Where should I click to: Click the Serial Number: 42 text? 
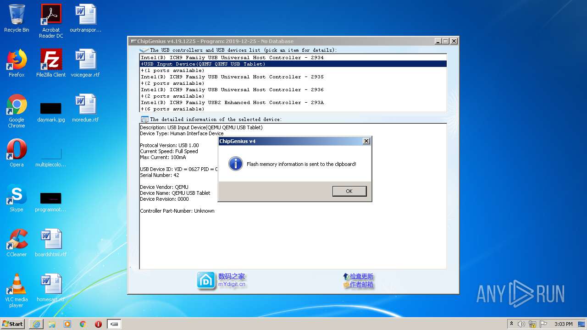point(160,175)
